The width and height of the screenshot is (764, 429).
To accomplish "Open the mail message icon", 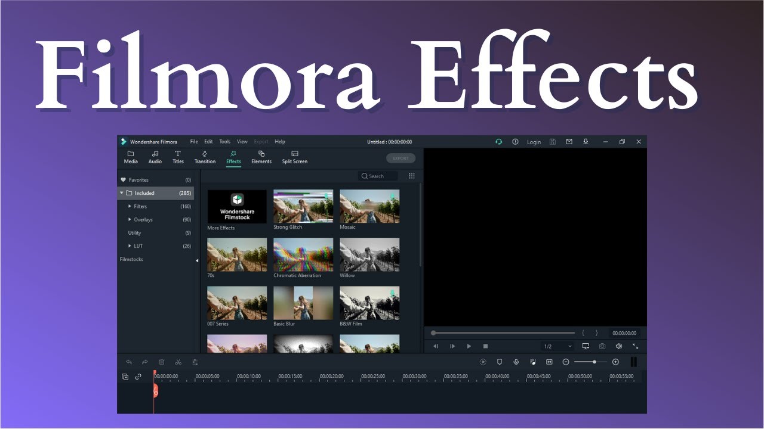I will tap(569, 142).
